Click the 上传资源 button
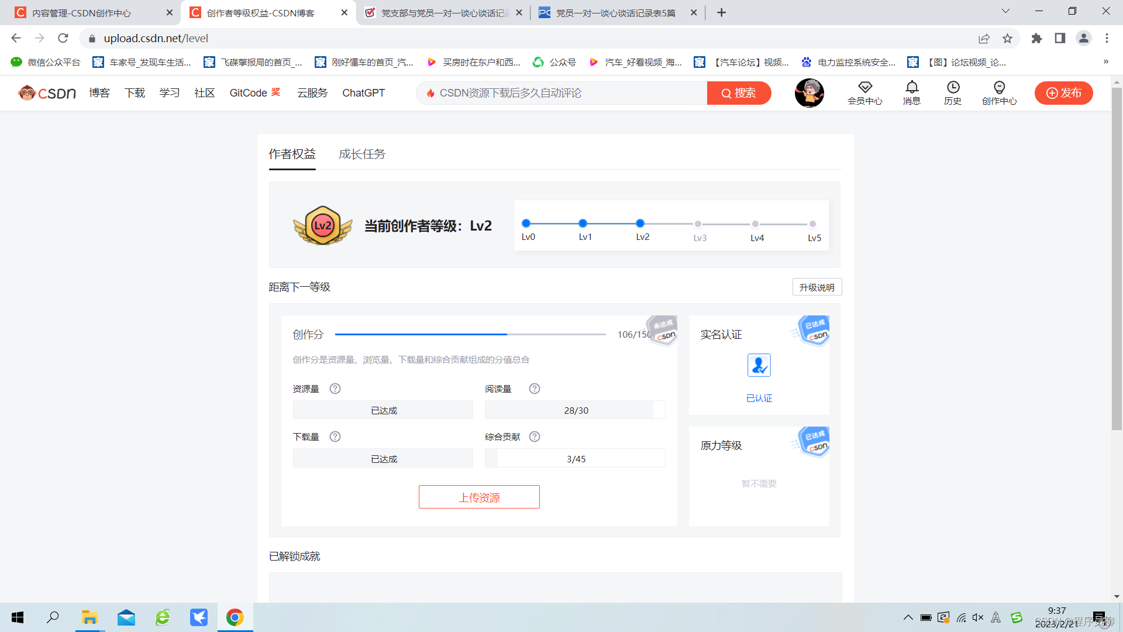The height and width of the screenshot is (632, 1123). point(479,497)
